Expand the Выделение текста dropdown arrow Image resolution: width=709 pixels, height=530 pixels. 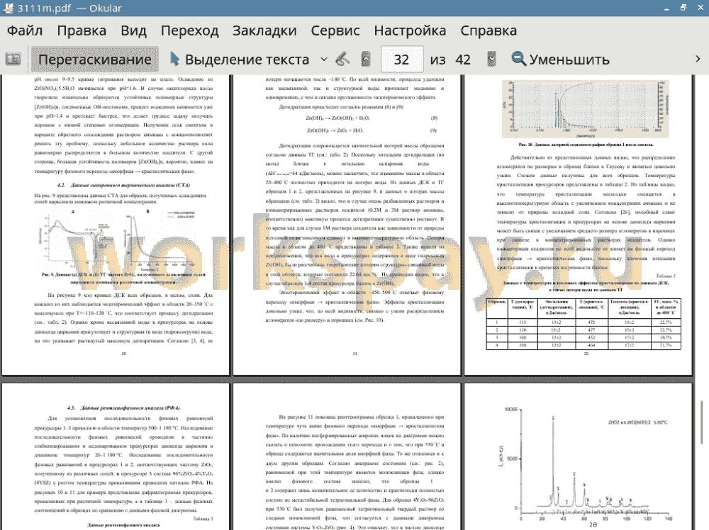[x=324, y=60]
